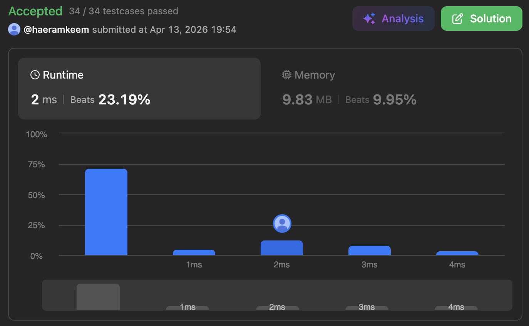Click the haeramkeem profile avatar icon
The image size is (529, 326).
click(x=14, y=29)
